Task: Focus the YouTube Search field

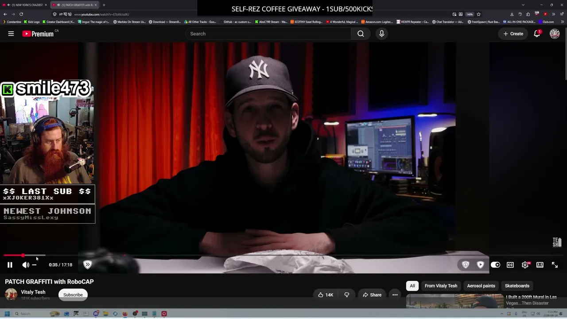Action: point(268,34)
